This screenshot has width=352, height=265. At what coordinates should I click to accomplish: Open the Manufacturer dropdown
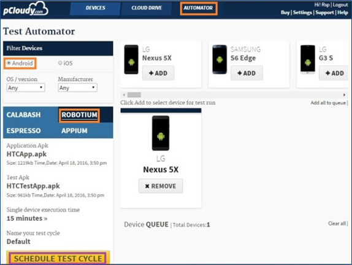(77, 87)
